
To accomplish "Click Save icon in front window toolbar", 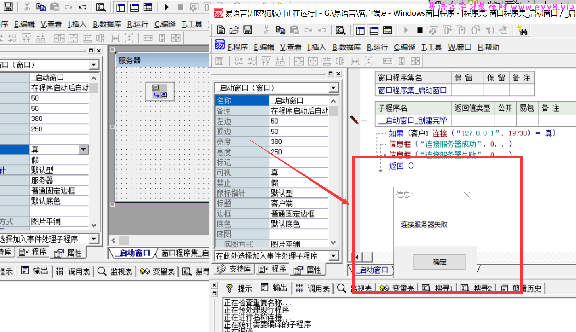I will (248, 30).
